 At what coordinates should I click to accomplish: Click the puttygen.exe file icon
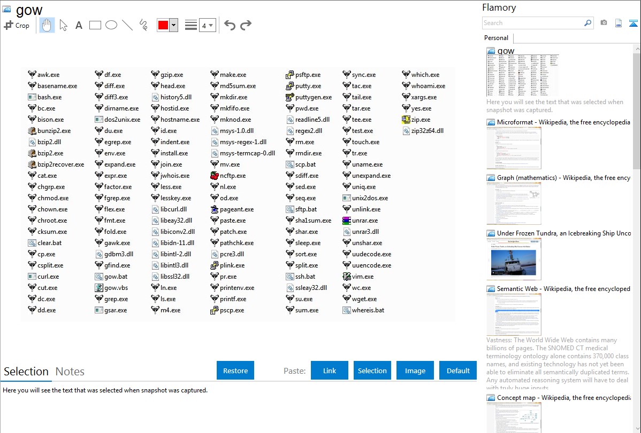[x=290, y=97]
